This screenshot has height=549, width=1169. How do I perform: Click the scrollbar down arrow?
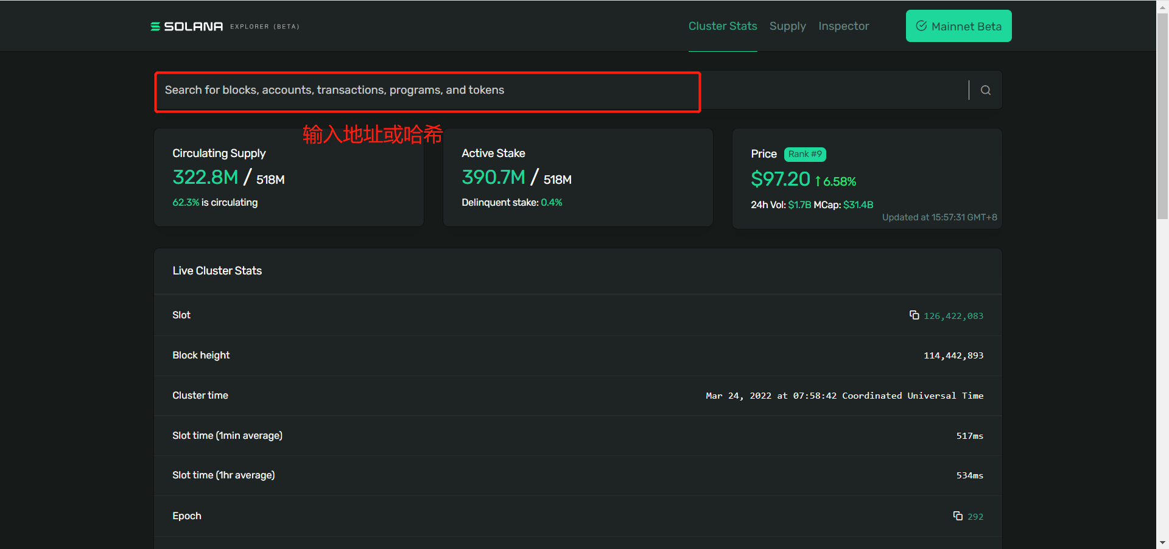pos(1162,542)
